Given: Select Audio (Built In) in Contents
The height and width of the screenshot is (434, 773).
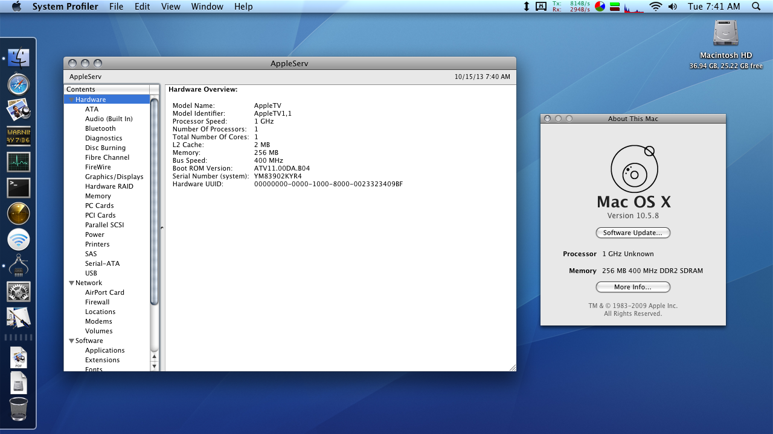Looking at the screenshot, I should click(109, 119).
